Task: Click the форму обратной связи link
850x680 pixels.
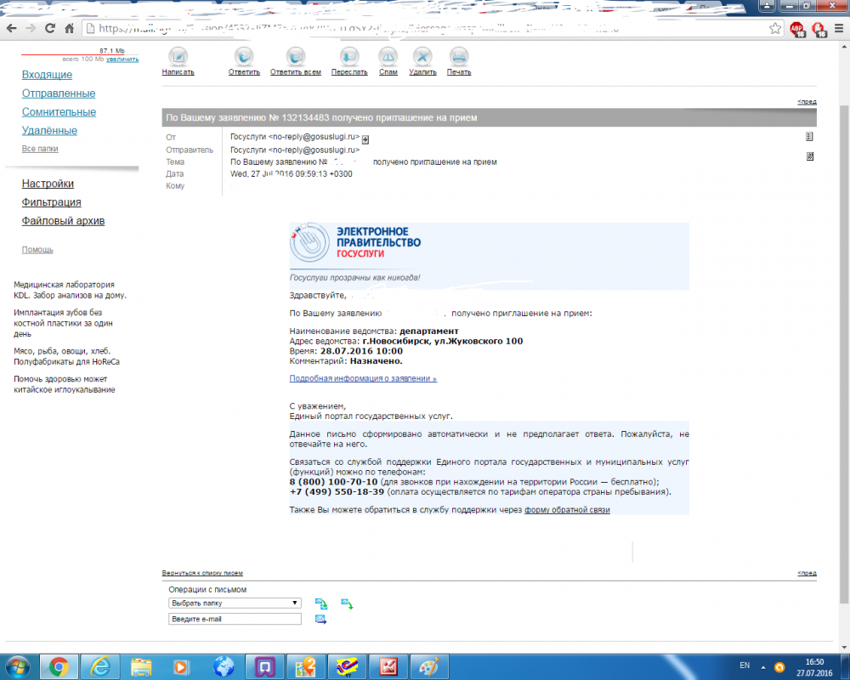Action: click(x=567, y=510)
